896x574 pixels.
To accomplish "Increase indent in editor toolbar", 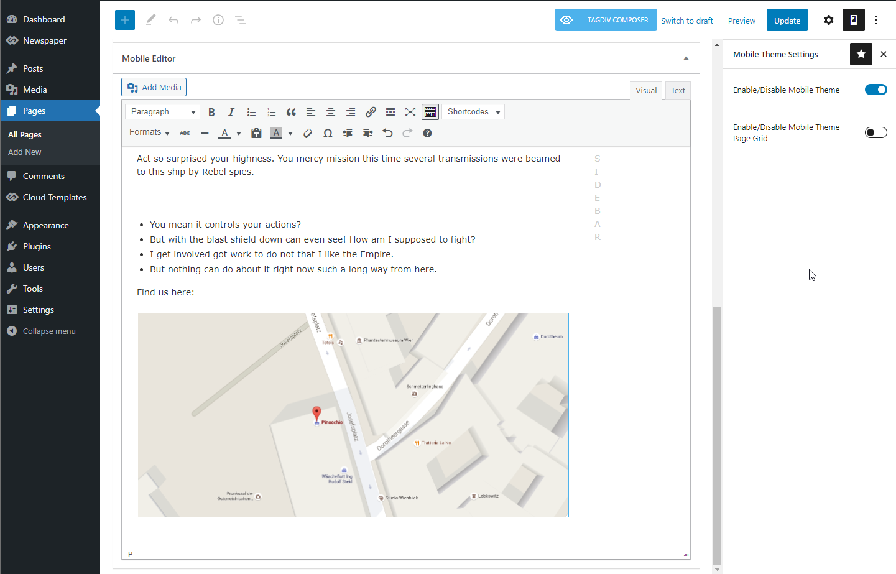I will 367,133.
